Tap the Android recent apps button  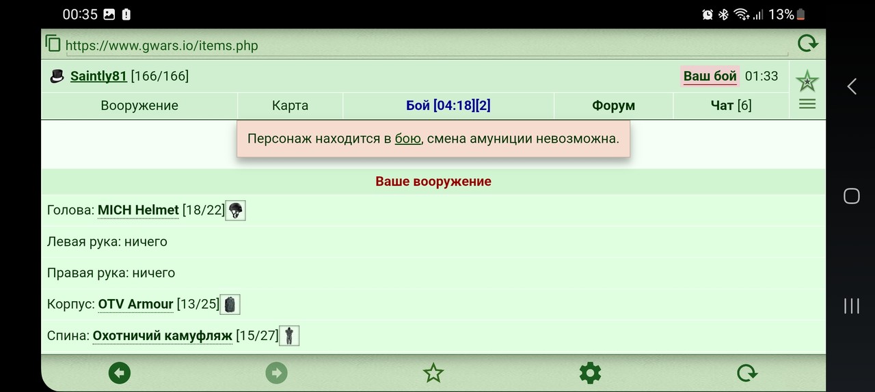point(852,305)
